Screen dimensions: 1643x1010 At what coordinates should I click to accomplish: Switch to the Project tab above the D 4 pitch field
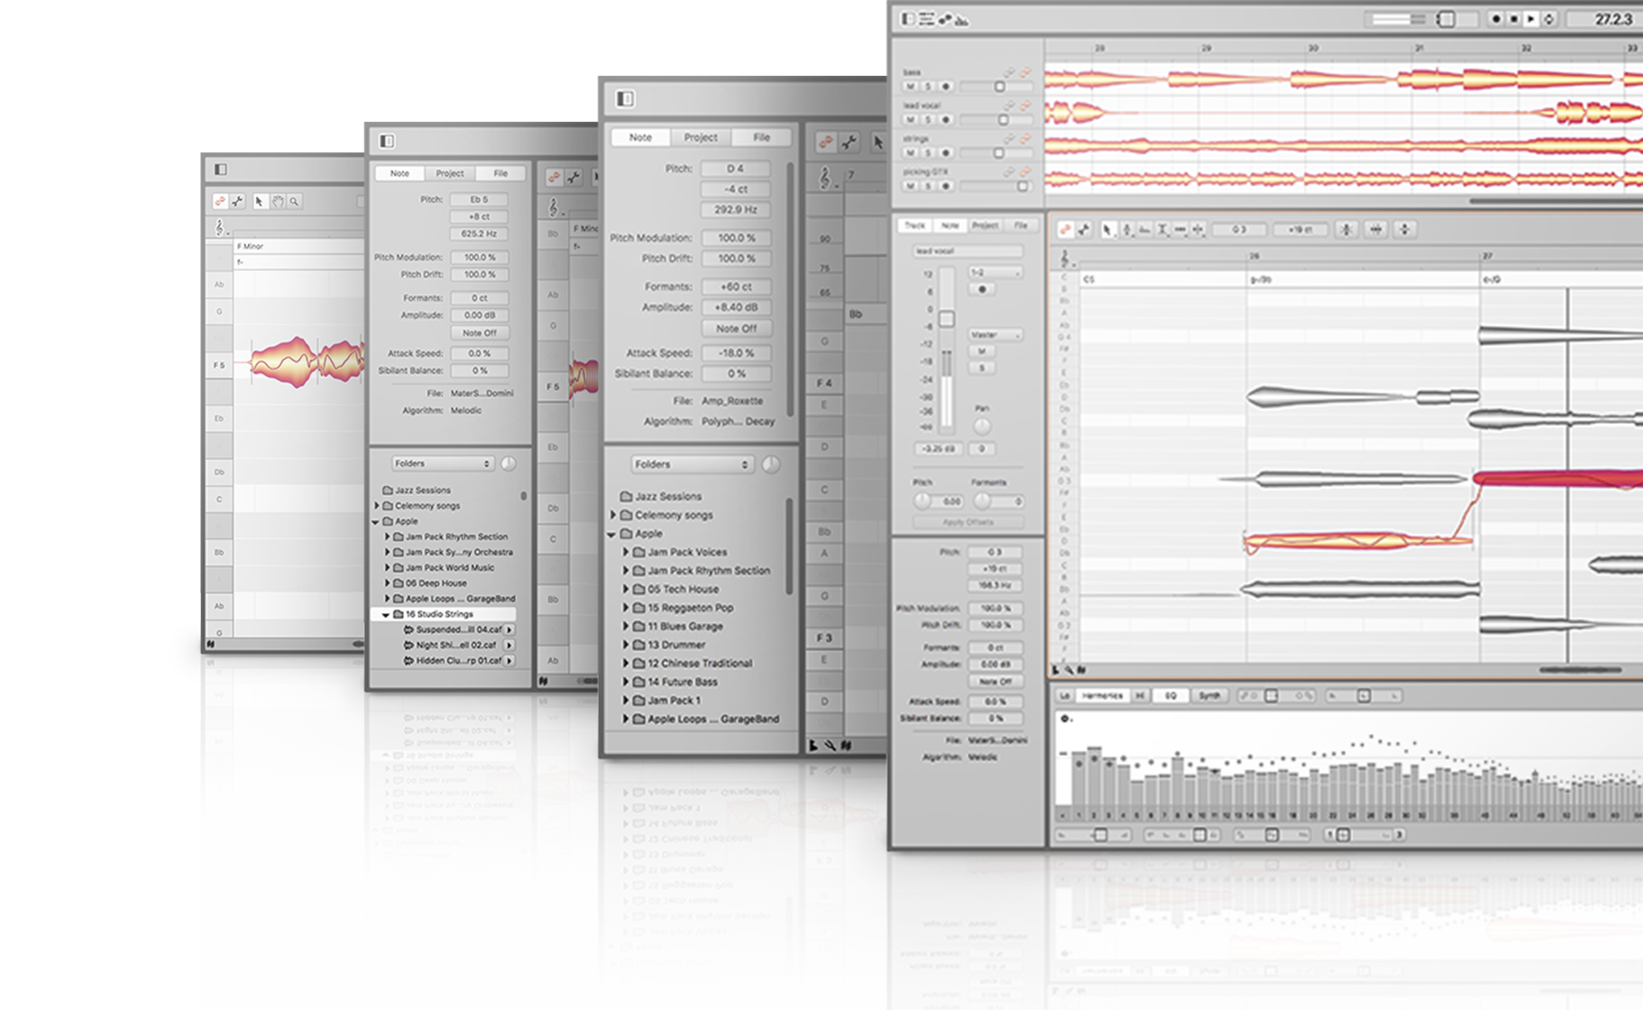tap(701, 137)
